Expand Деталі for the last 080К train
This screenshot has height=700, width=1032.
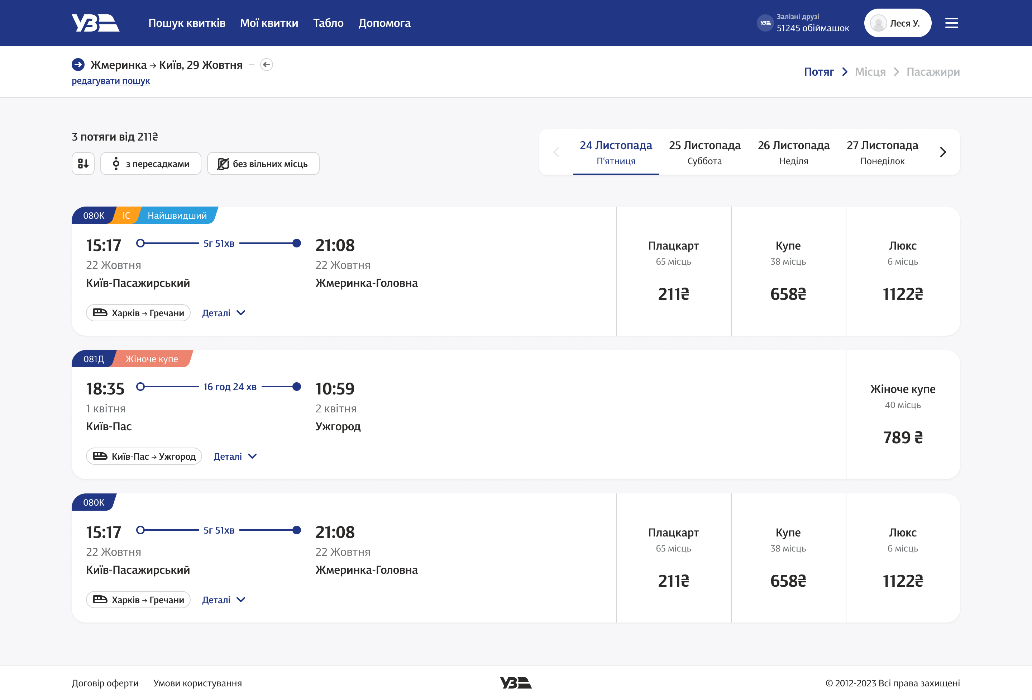[x=223, y=600]
